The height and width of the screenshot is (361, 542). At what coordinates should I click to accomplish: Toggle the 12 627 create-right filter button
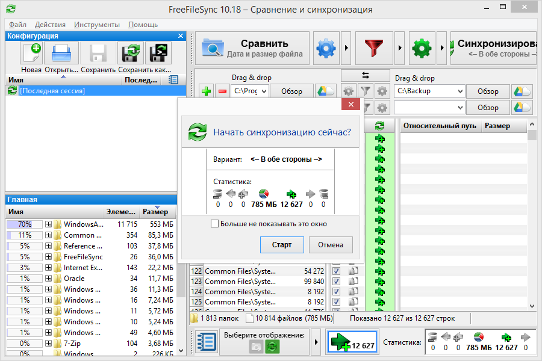(352, 342)
